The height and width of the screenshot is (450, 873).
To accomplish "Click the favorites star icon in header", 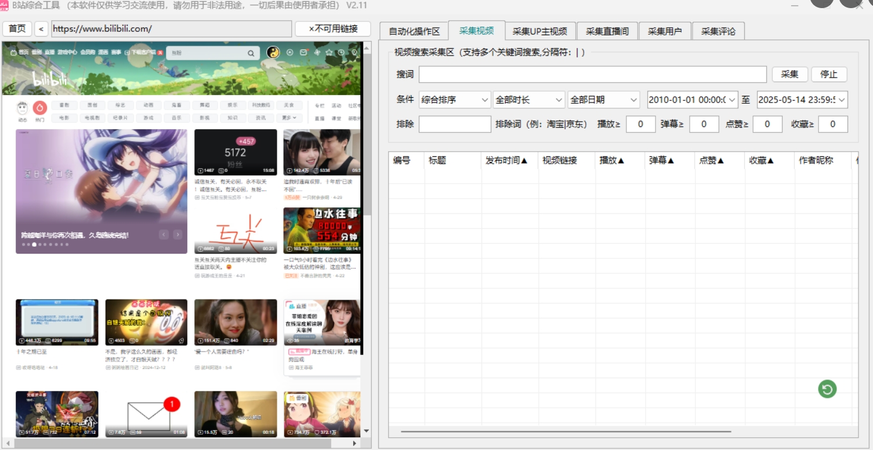I will (329, 53).
